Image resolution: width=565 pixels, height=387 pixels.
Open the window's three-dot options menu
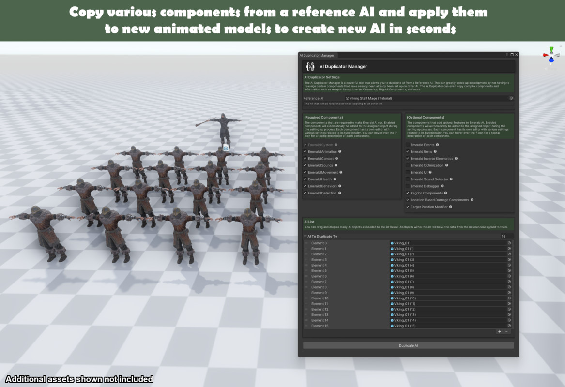pyautogui.click(x=507, y=55)
